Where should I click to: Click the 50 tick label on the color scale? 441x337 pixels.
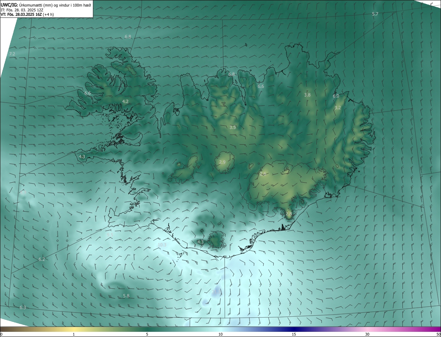(438, 334)
